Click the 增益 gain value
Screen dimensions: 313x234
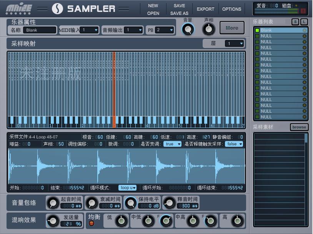click(27, 144)
